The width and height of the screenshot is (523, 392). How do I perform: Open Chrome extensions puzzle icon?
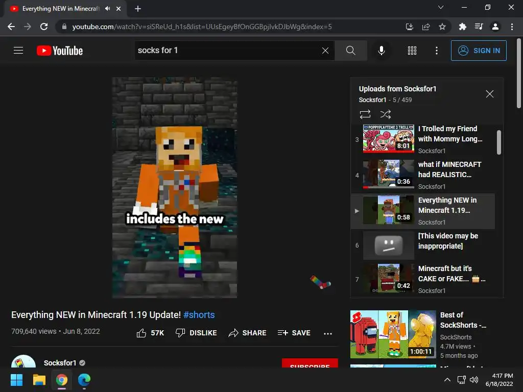[462, 27]
